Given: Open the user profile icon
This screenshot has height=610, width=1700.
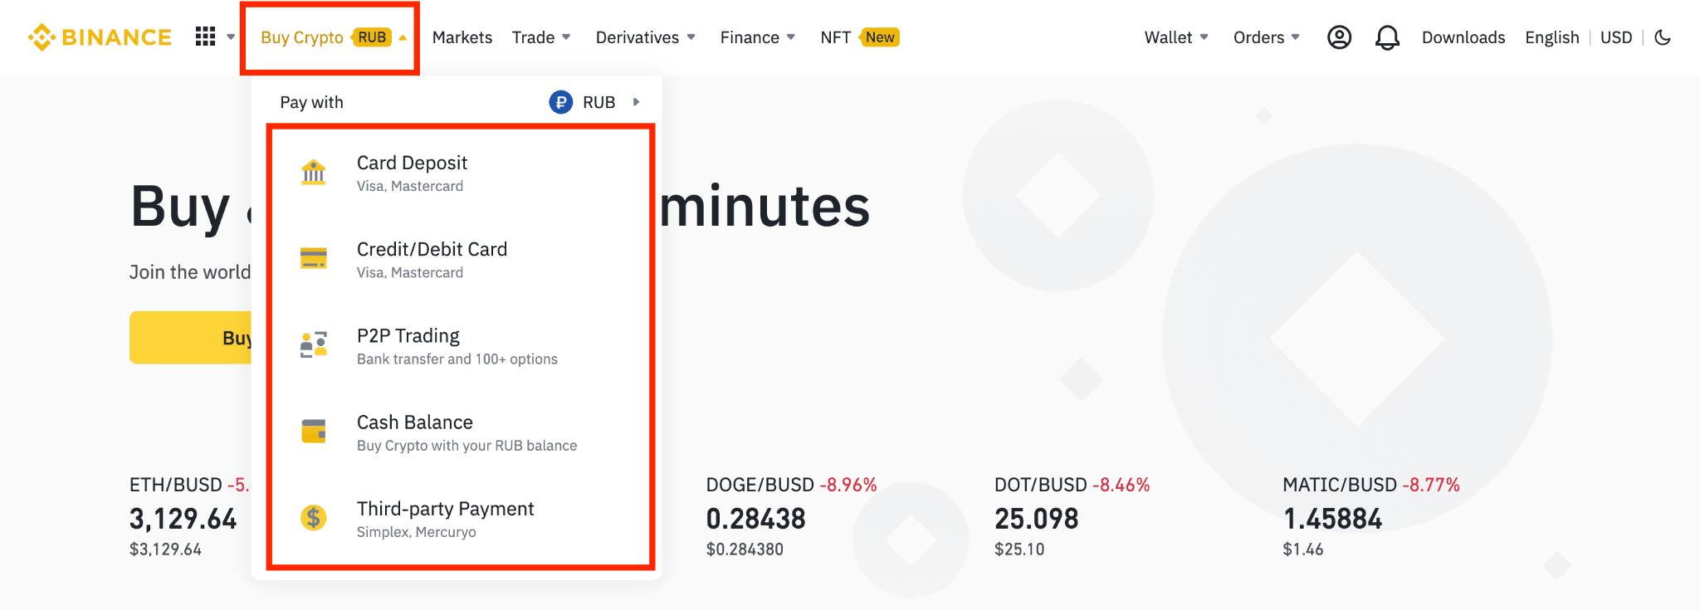Looking at the screenshot, I should 1339,37.
